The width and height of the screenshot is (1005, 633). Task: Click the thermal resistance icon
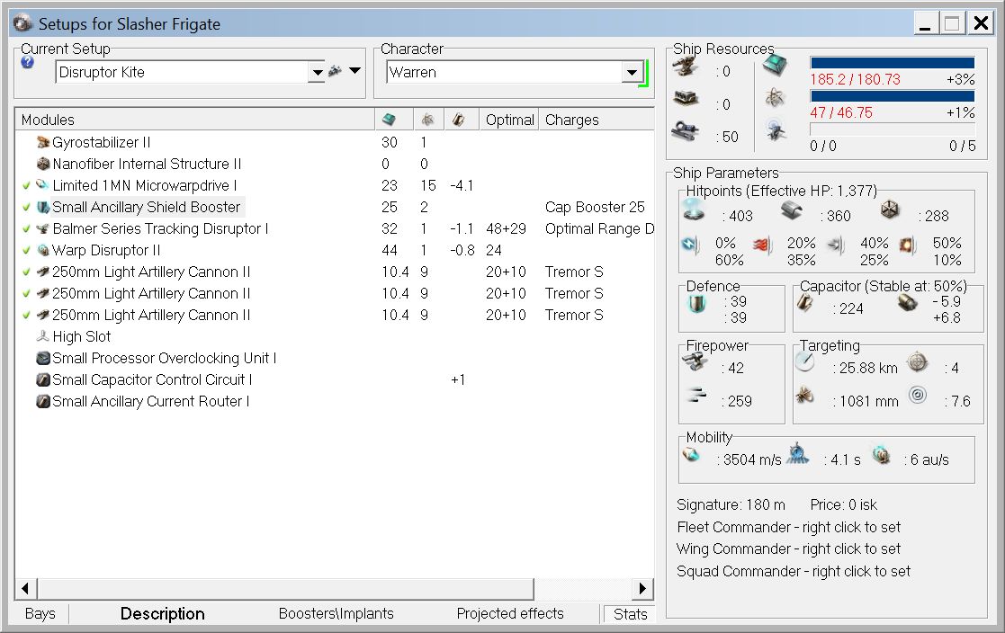coord(762,245)
